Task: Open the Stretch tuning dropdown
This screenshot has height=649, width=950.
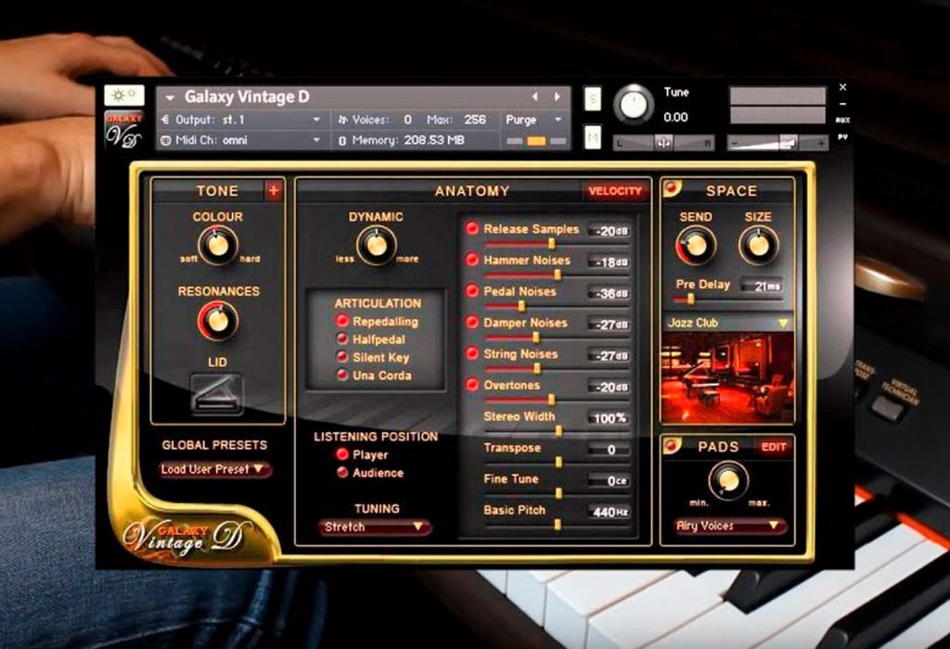Action: (375, 528)
